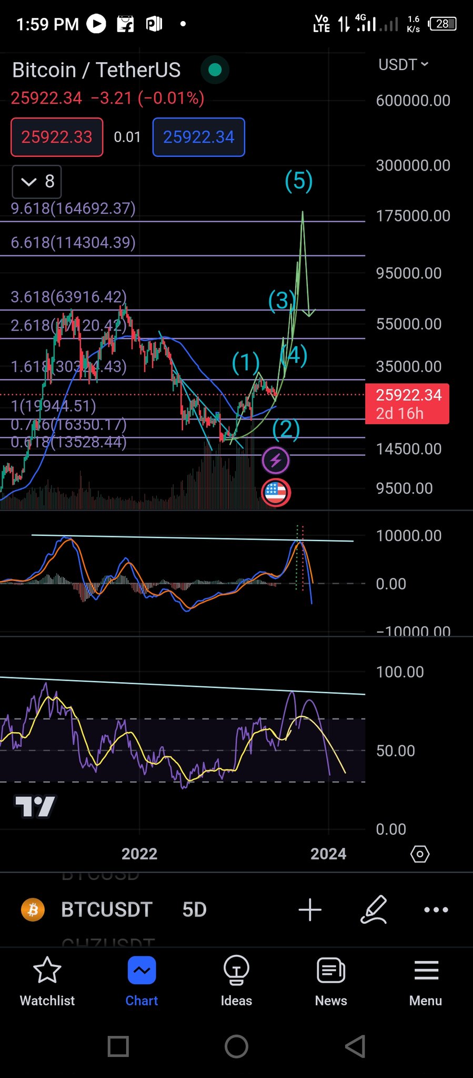Tap the Bitcoin coin icon beside BTCUSDT
The width and height of the screenshot is (473, 1078).
(x=33, y=910)
